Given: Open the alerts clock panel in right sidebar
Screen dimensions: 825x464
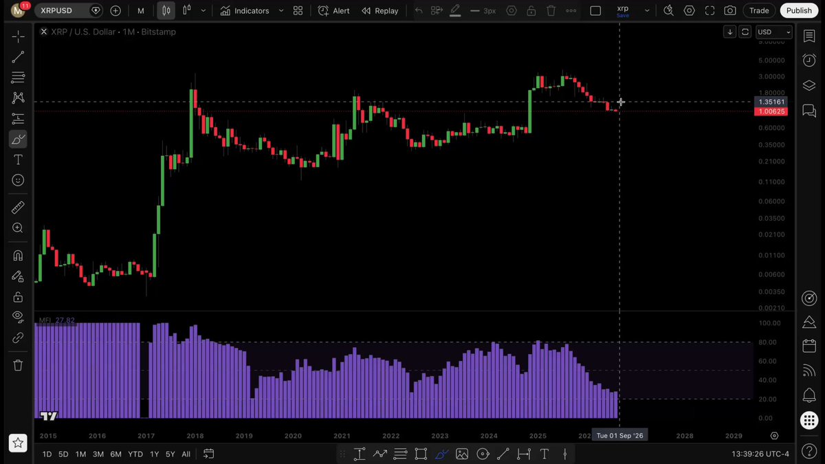Looking at the screenshot, I should (x=809, y=60).
